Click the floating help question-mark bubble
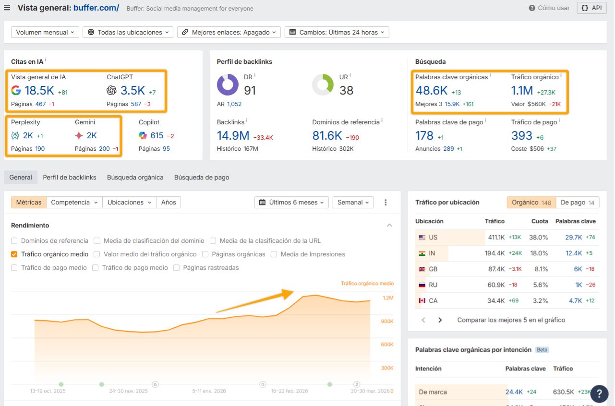 (x=599, y=394)
